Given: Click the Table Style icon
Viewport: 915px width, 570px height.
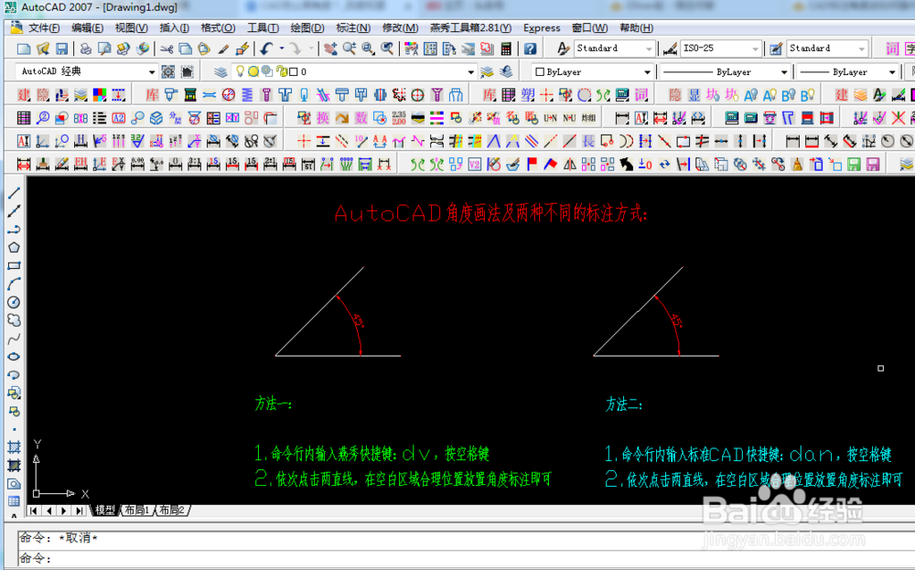Looking at the screenshot, I should pos(776,48).
